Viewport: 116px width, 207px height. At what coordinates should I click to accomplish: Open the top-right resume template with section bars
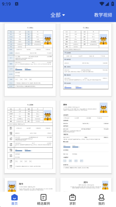point(86,60)
